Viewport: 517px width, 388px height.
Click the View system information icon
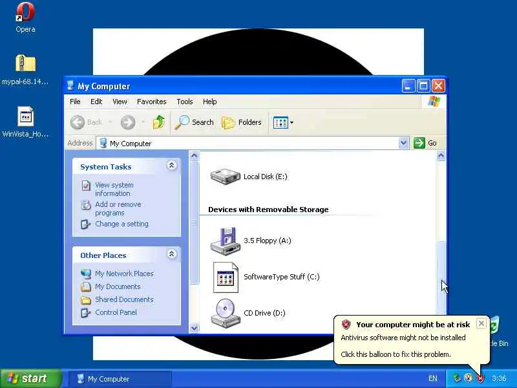[x=86, y=186]
